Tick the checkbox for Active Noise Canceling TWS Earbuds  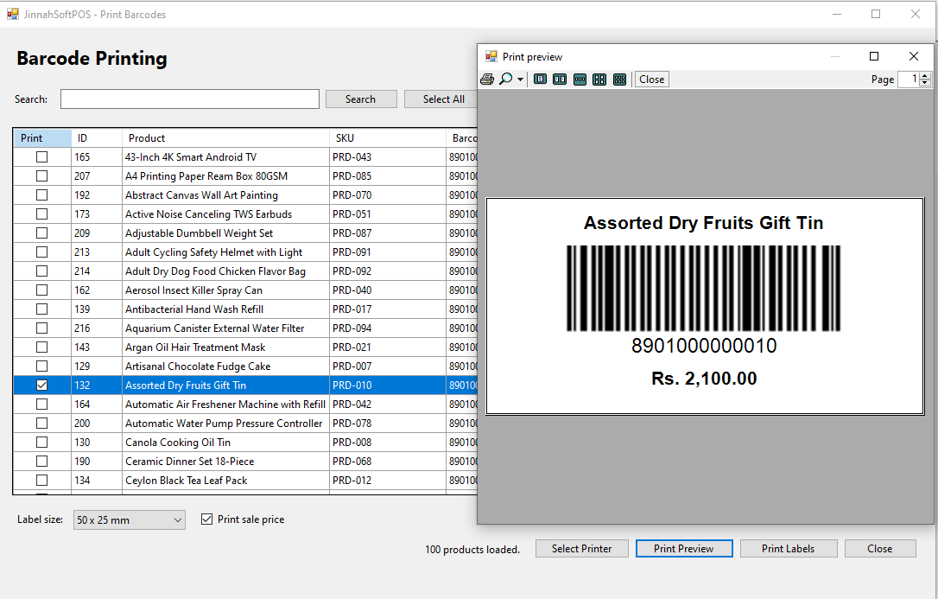41,214
